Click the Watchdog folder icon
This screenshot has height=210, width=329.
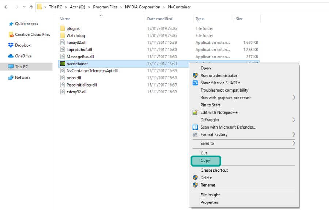pos(63,35)
